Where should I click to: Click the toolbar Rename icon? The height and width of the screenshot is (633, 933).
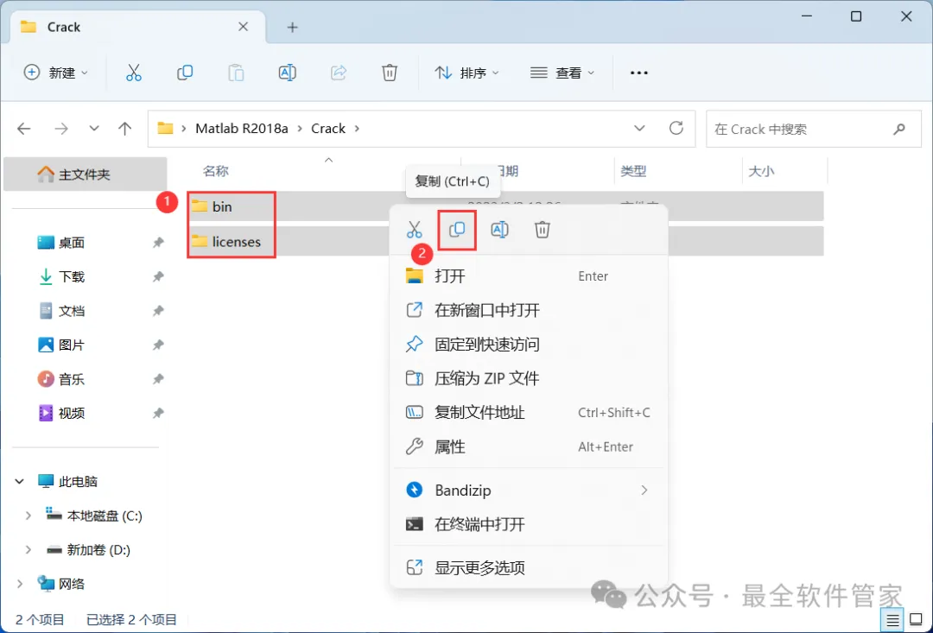(288, 73)
